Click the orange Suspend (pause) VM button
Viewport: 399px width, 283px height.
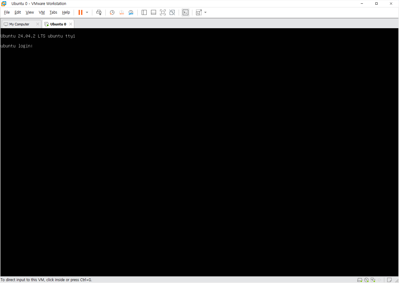[80, 12]
